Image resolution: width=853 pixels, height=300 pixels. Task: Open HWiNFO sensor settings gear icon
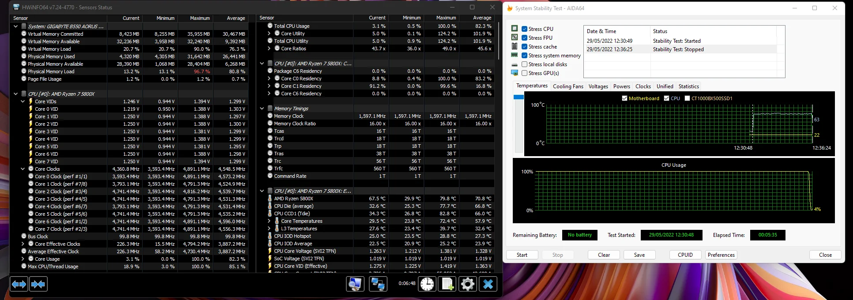(x=468, y=284)
